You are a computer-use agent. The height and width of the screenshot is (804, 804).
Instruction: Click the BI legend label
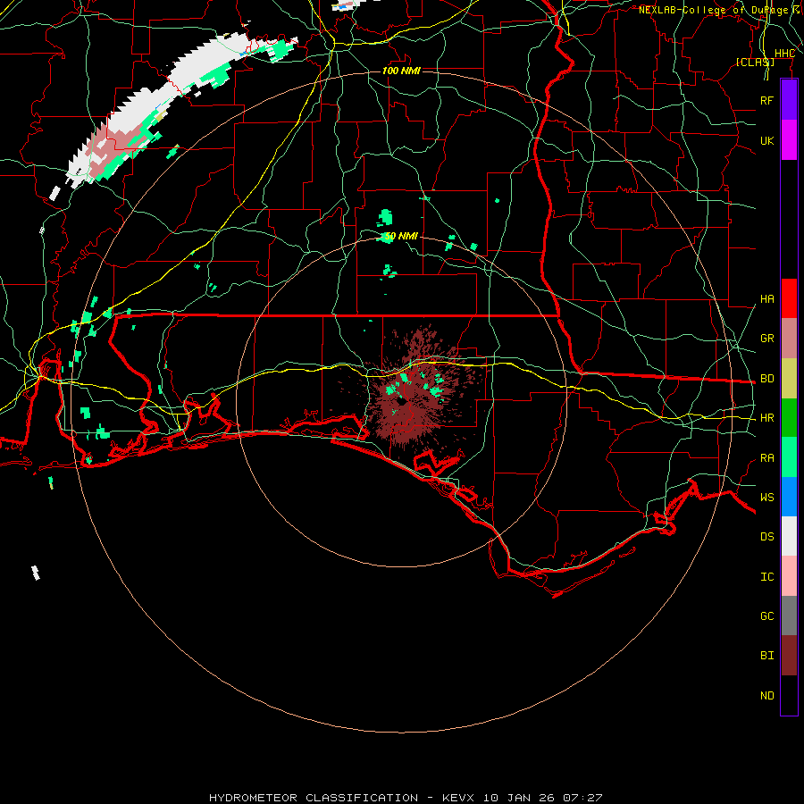click(x=767, y=656)
